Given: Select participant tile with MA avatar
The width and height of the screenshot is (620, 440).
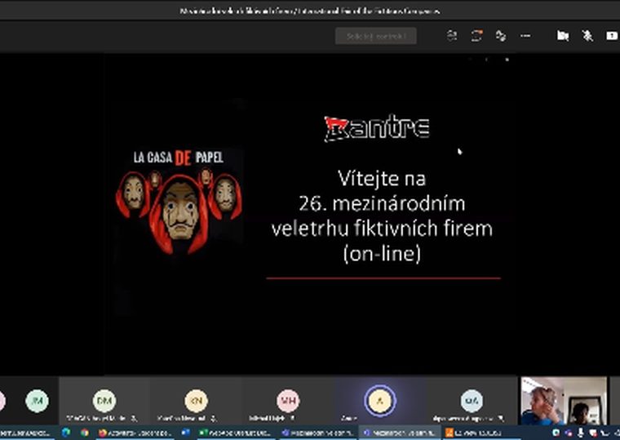Looking at the screenshot, I should (x=472, y=401).
